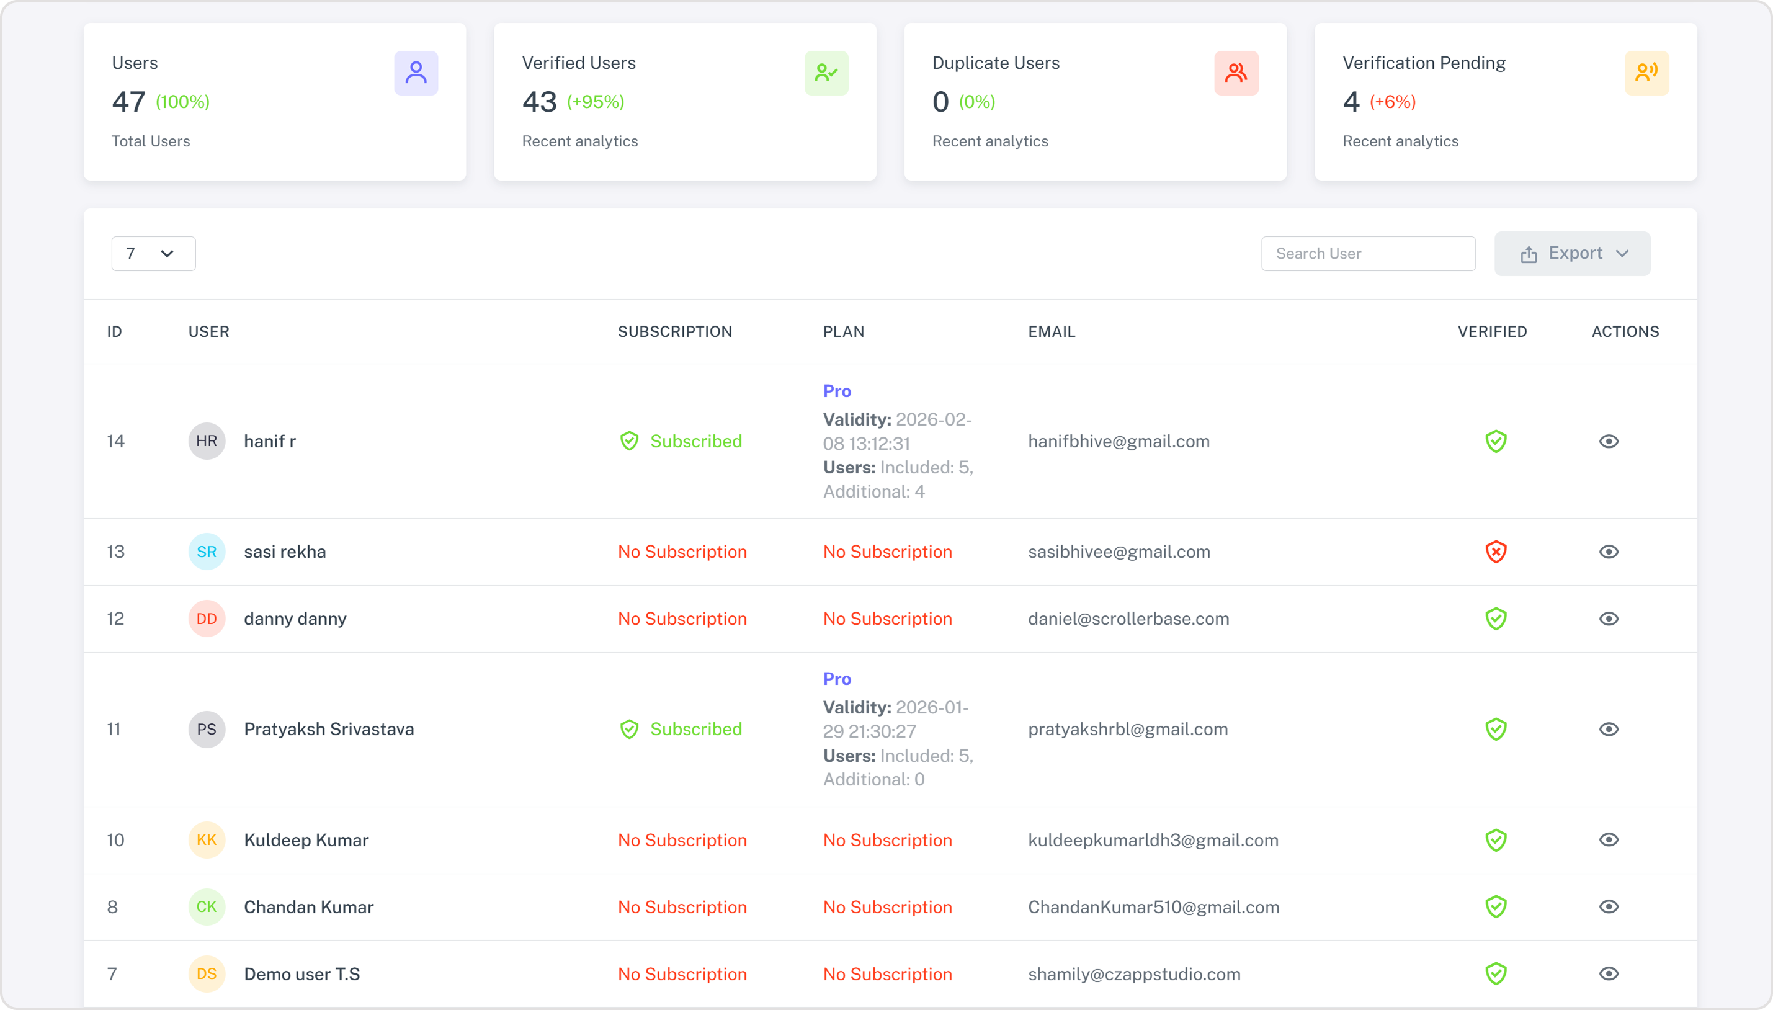Show Pratyaksh Srivastava's details with eye icon
The image size is (1773, 1010).
point(1609,729)
